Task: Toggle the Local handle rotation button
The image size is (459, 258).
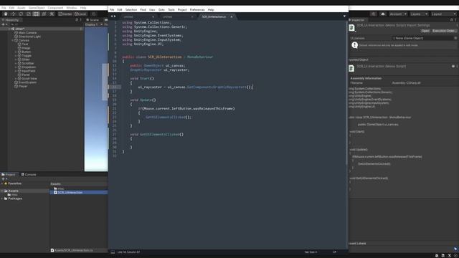Action: pos(80,14)
